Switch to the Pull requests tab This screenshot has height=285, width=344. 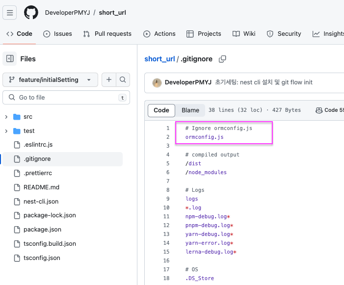107,34
